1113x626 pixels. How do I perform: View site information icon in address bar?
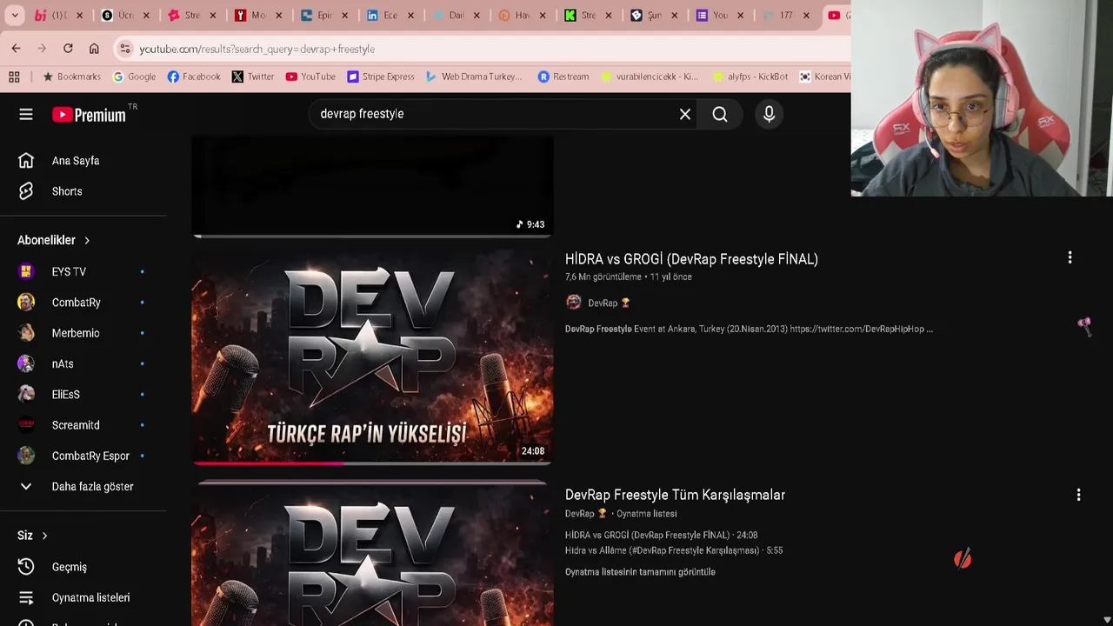[x=124, y=49]
